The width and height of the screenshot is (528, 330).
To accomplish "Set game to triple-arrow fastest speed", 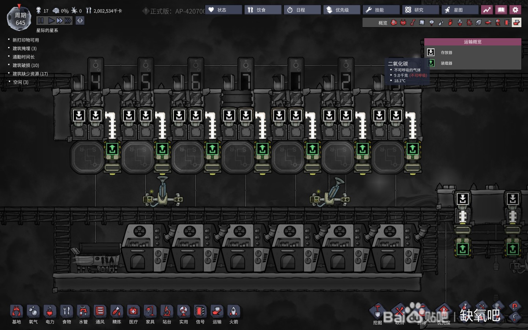I will 68,21.
